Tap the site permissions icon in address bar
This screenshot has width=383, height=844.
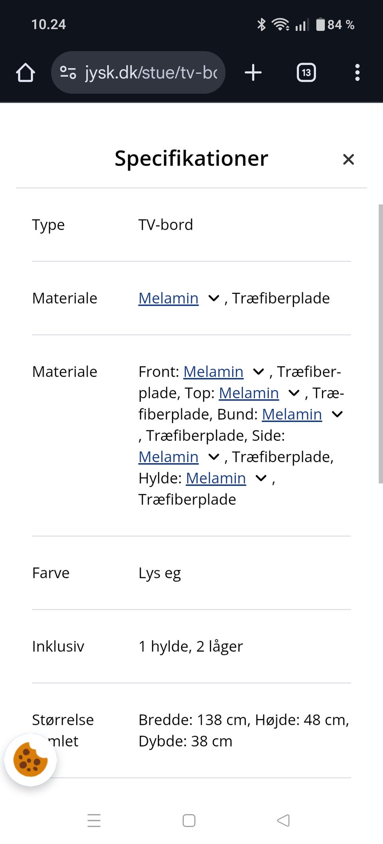(68, 72)
